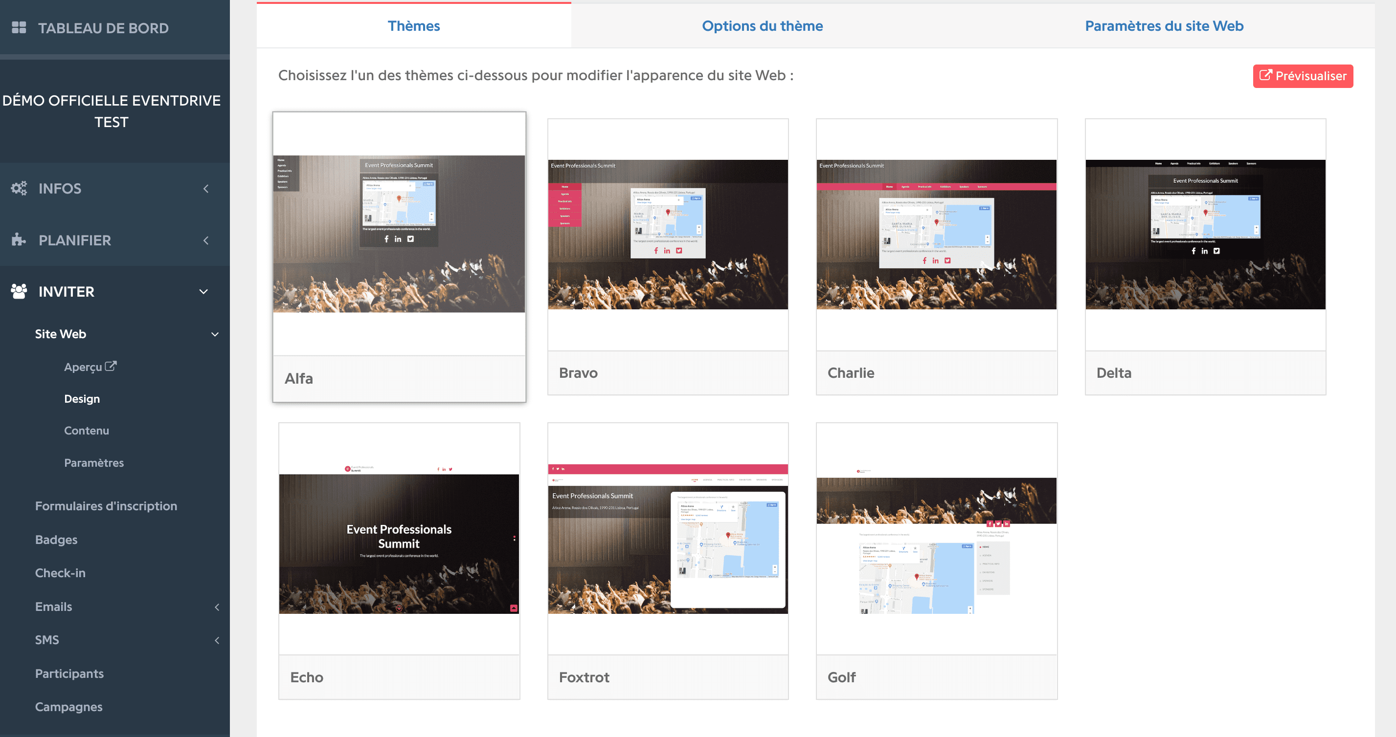
Task: Collapse the Infos section
Action: (206, 188)
